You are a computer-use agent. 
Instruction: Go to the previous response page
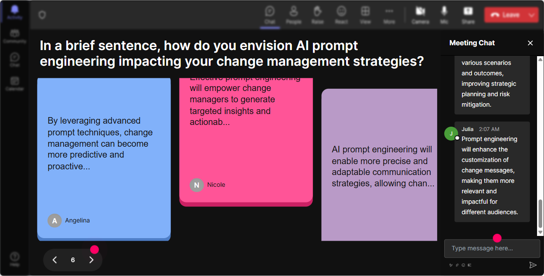pos(54,260)
